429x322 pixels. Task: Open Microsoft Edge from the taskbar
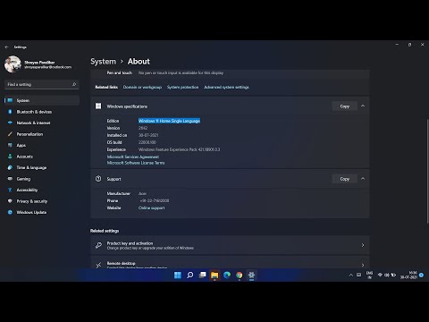pyautogui.click(x=227, y=275)
